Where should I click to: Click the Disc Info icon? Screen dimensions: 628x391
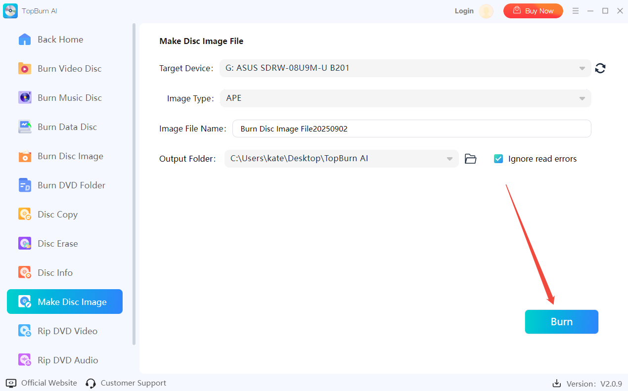(x=25, y=273)
